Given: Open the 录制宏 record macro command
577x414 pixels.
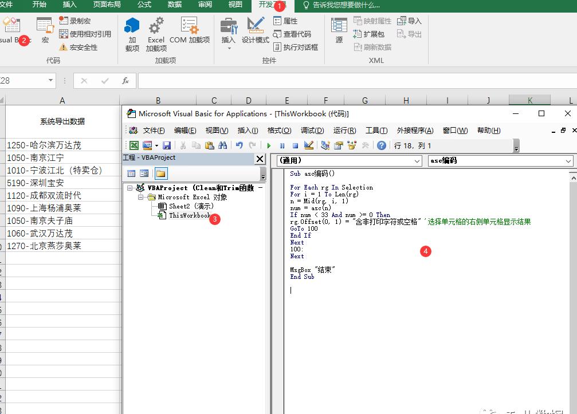Looking at the screenshot, I should [74, 21].
